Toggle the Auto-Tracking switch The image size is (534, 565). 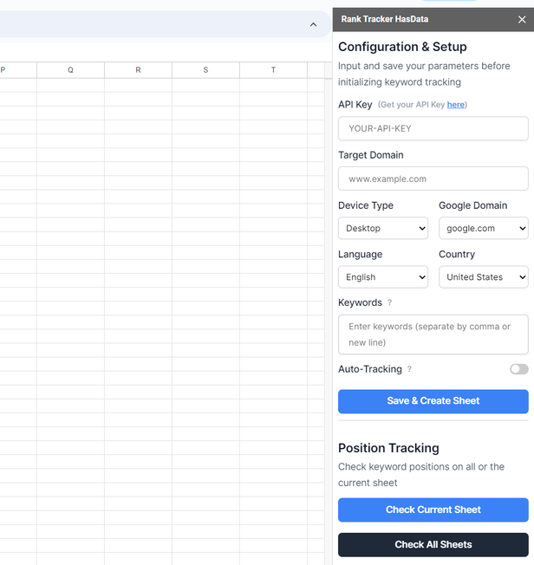click(519, 369)
